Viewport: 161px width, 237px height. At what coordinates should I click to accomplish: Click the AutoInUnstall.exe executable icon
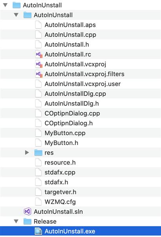click(x=38, y=231)
